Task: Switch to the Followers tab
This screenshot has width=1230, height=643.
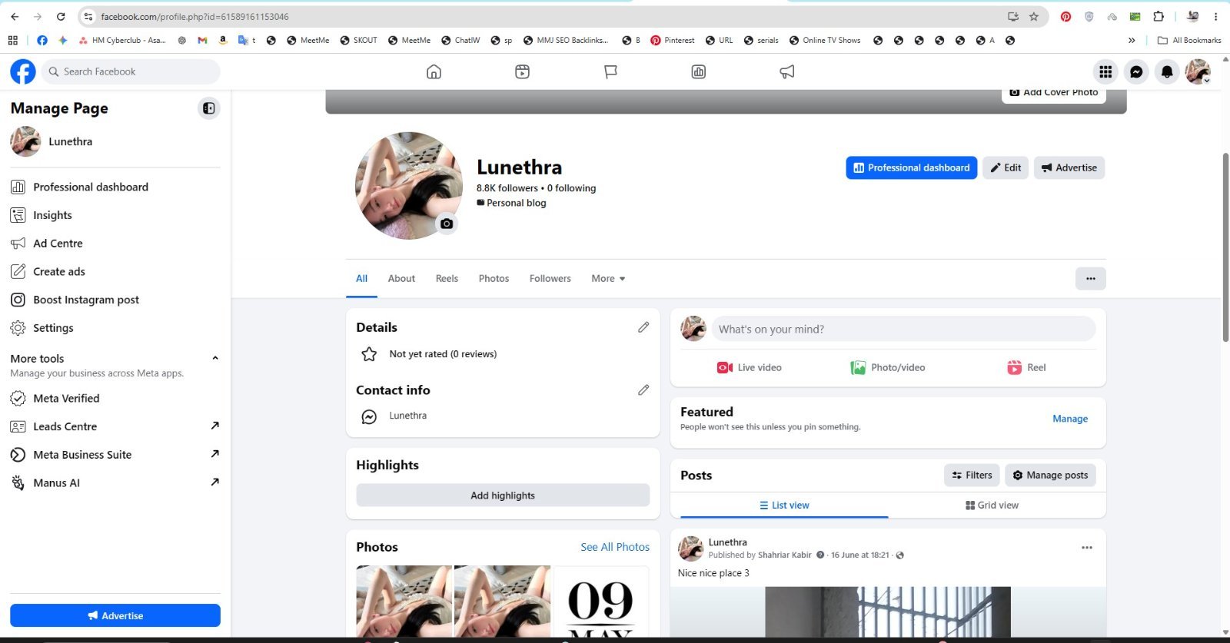Action: (550, 279)
